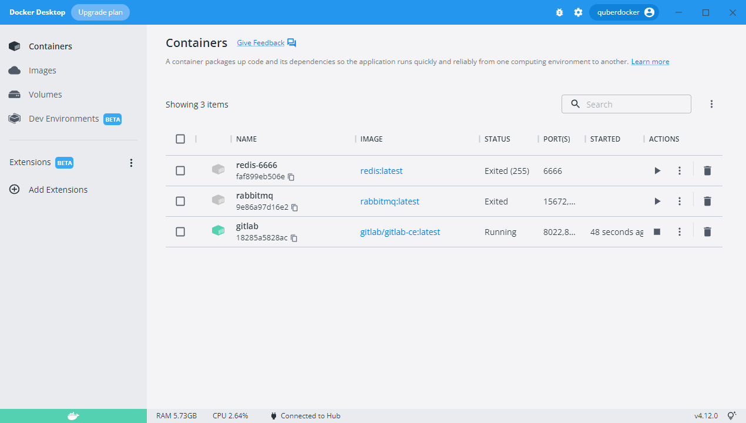Viewport: 746px width, 423px height.
Task: Delete the gitlab container
Action: point(707,232)
